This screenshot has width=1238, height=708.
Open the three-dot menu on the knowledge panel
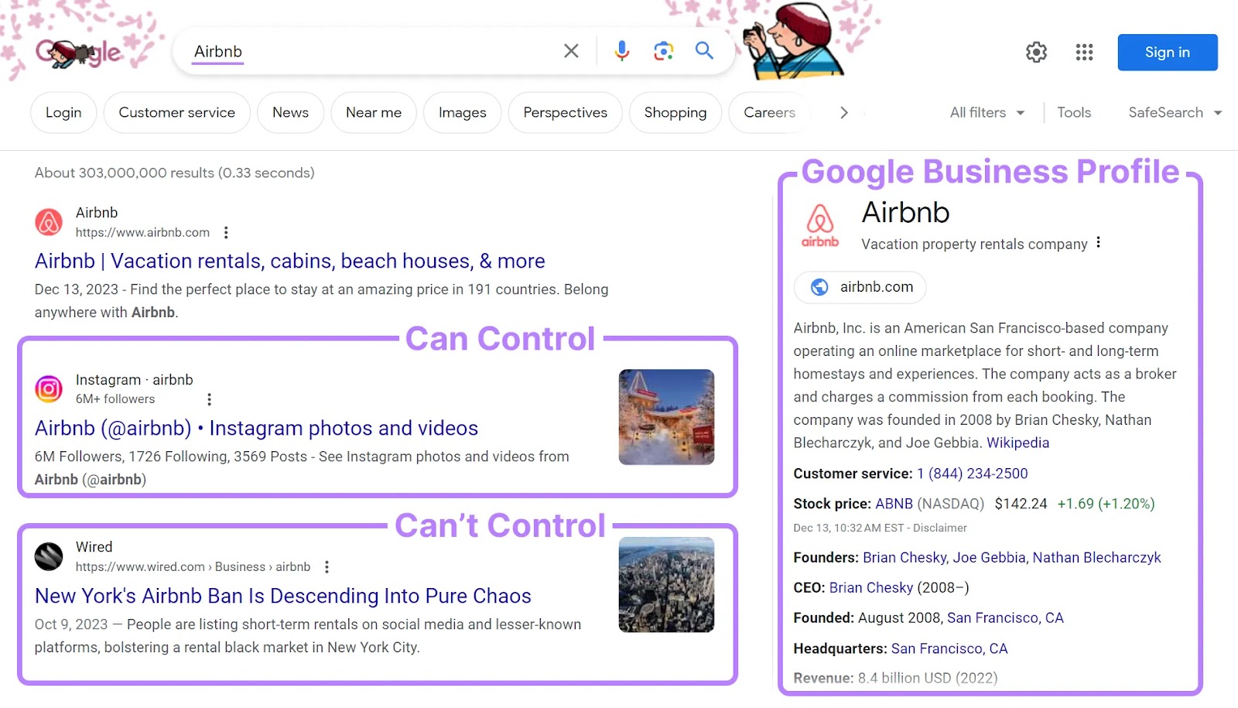(1097, 242)
